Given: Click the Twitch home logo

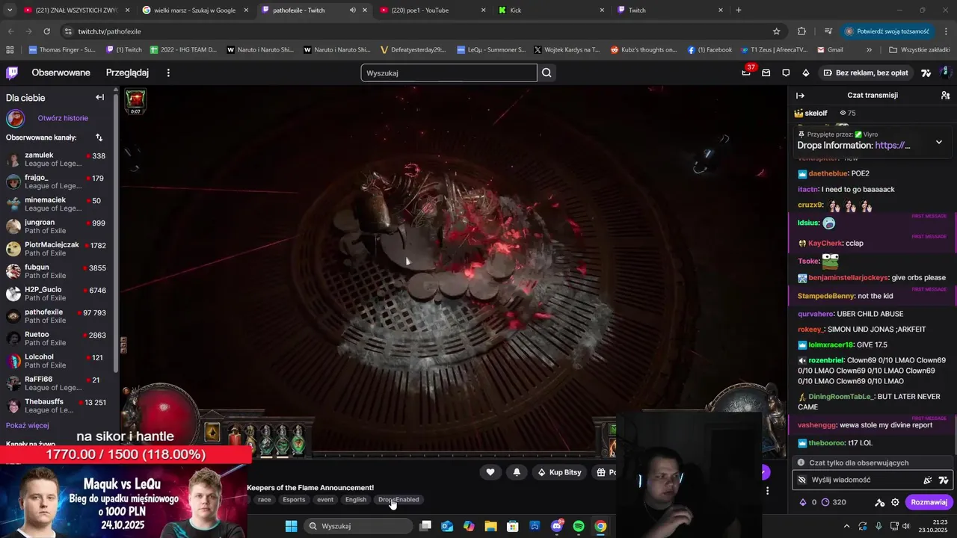Looking at the screenshot, I should point(12,72).
